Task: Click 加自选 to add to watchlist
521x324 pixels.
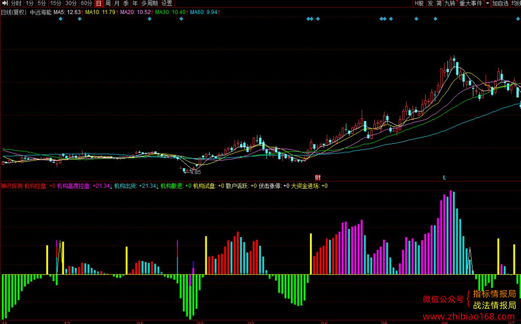Action: click(500, 3)
